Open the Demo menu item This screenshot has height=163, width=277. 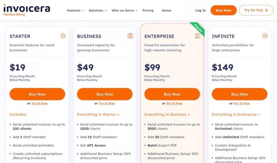point(166,10)
